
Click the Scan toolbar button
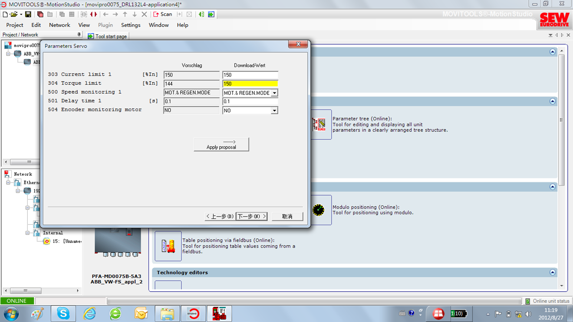[x=163, y=14]
